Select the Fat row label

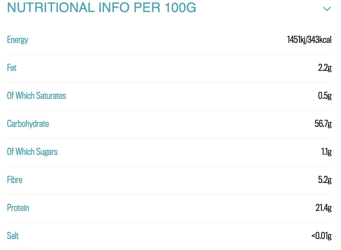point(12,68)
